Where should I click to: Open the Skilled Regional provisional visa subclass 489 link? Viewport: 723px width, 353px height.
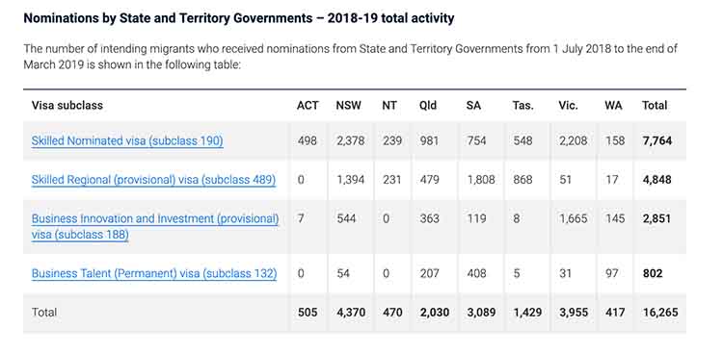point(153,180)
